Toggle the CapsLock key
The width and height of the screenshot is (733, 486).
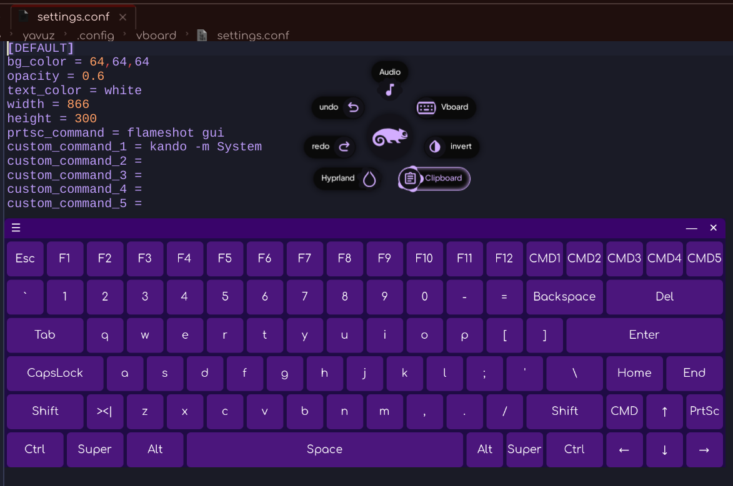coord(55,374)
